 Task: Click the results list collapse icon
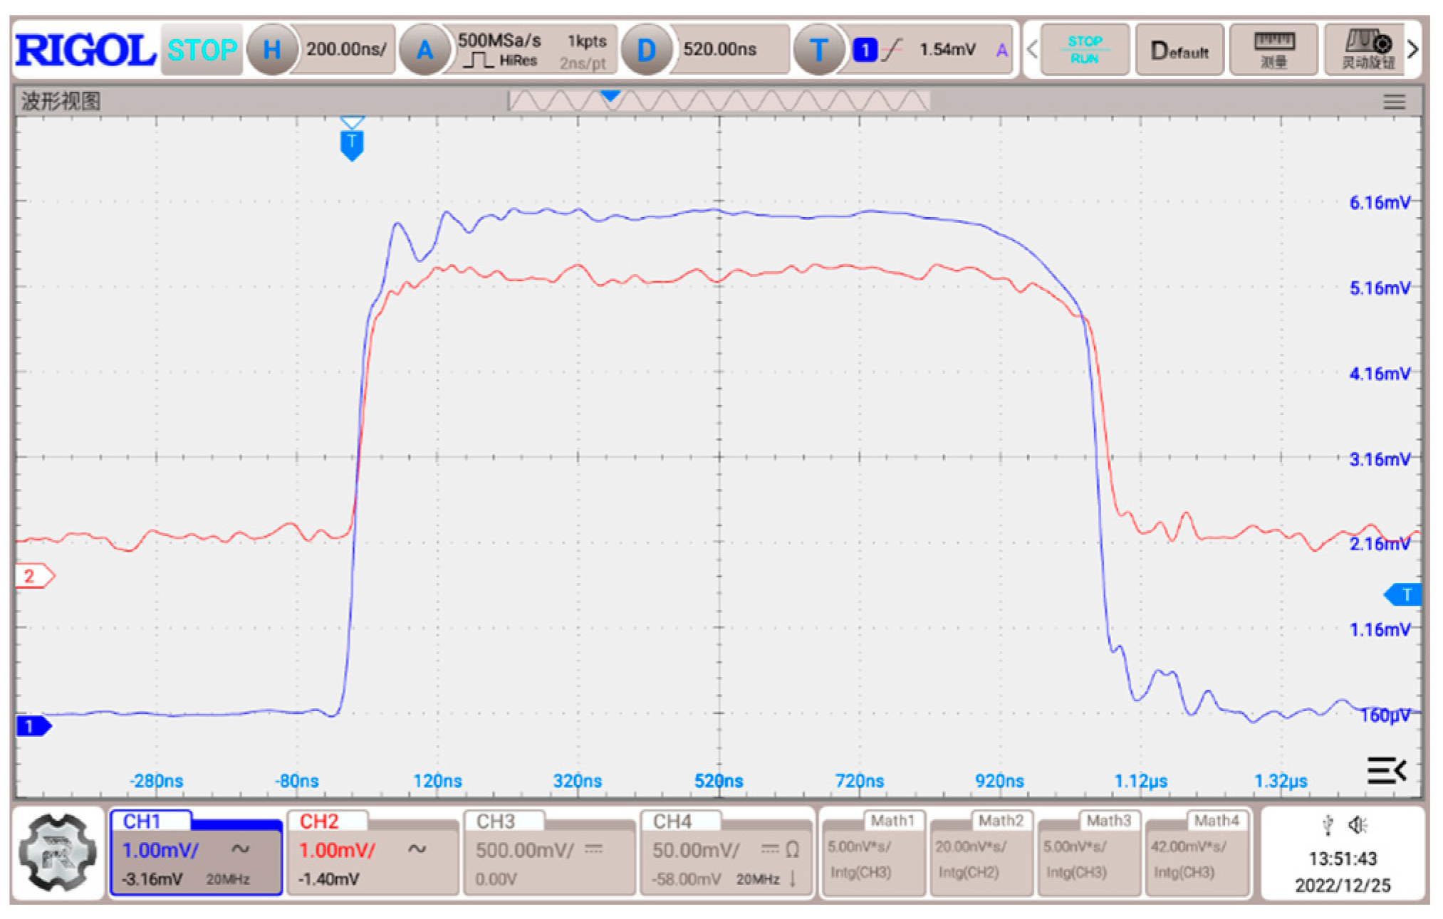tap(1386, 770)
